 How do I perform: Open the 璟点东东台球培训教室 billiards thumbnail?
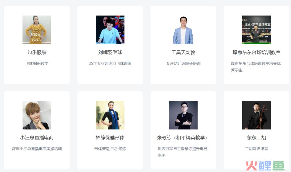click(x=257, y=30)
